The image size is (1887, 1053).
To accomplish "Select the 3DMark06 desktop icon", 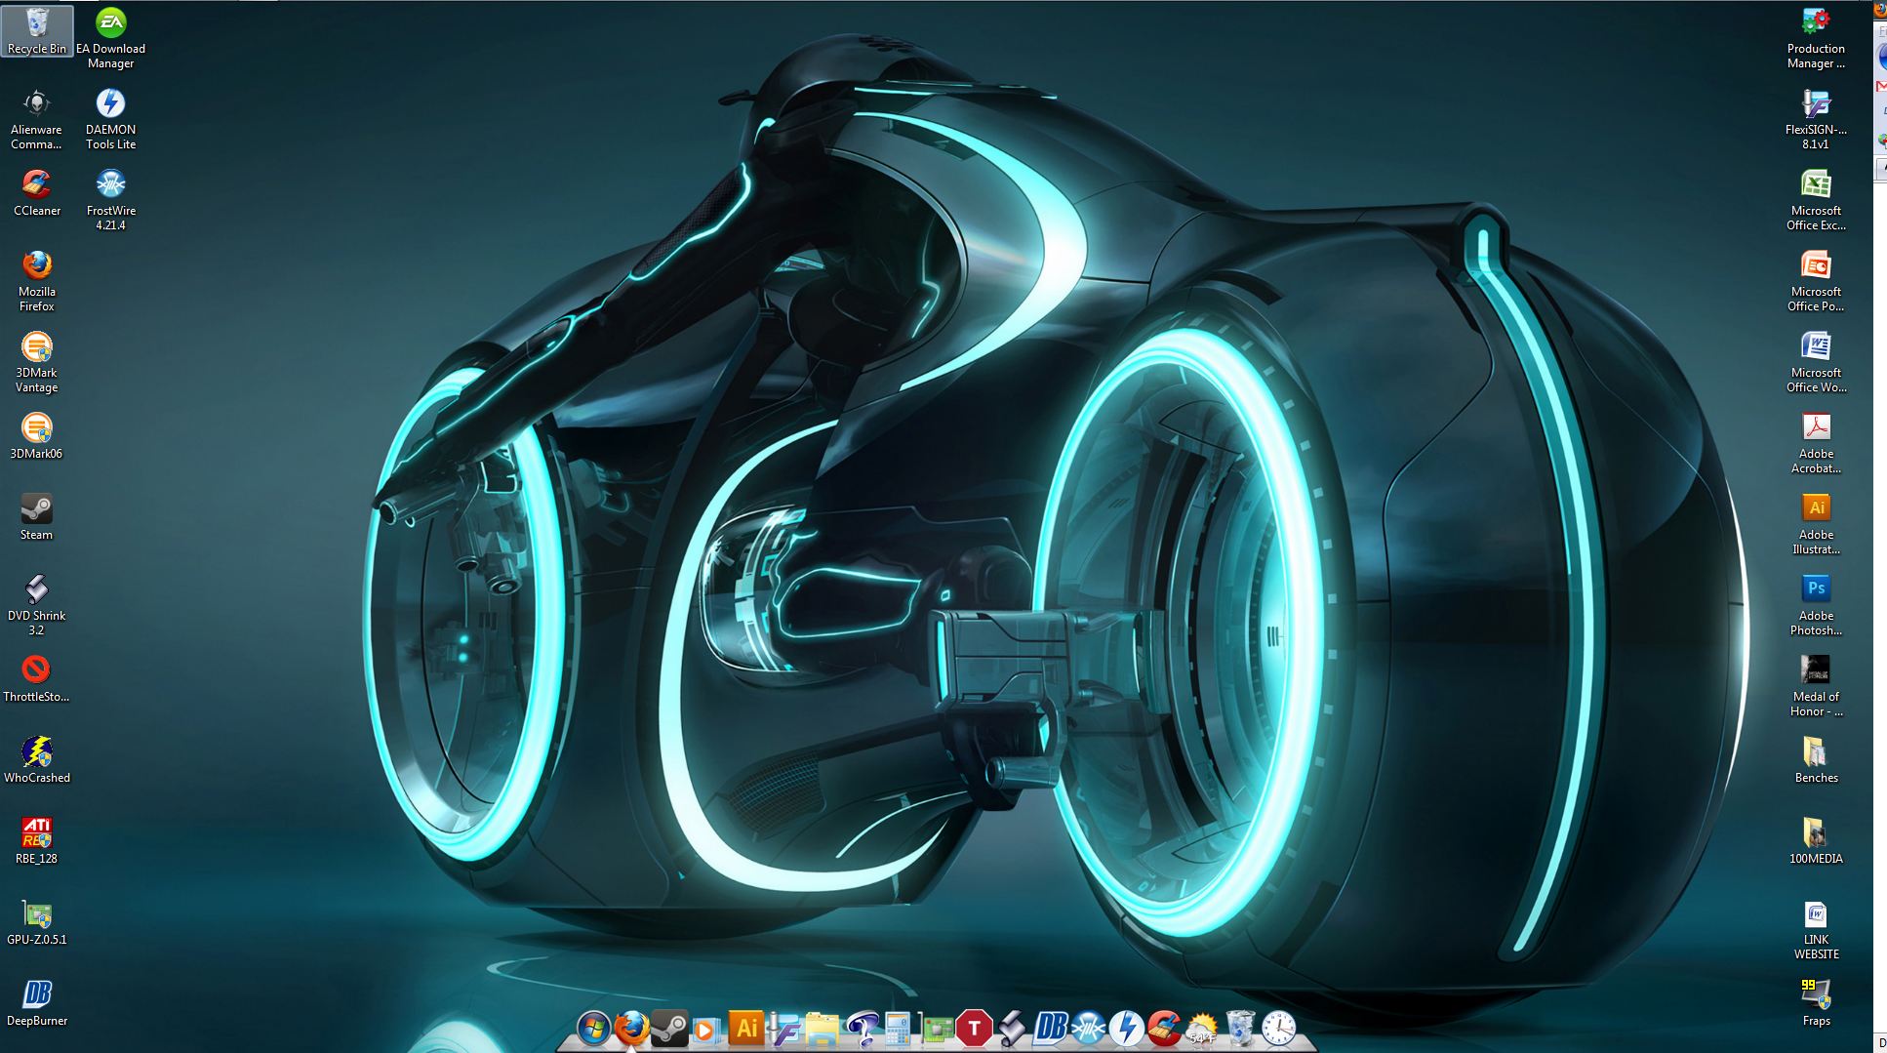I will 36,435.
